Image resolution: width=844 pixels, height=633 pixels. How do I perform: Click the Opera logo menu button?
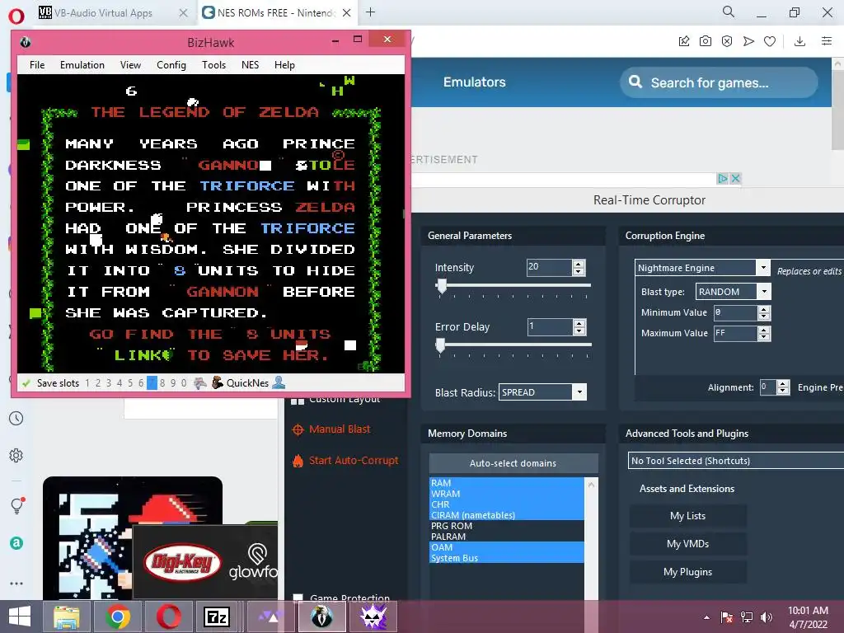[x=16, y=16]
